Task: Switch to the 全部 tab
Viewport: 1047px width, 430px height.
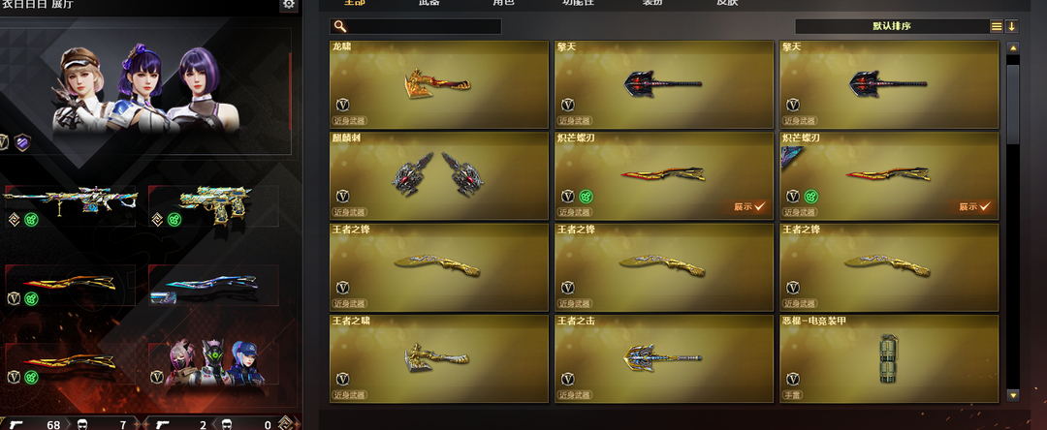Action: pos(355,3)
